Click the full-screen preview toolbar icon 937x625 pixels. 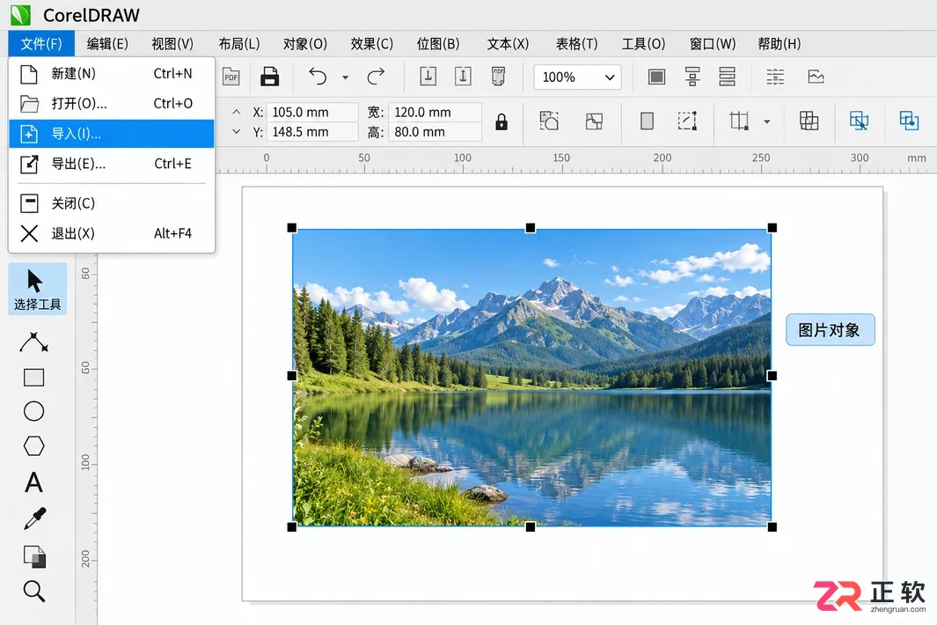point(656,77)
